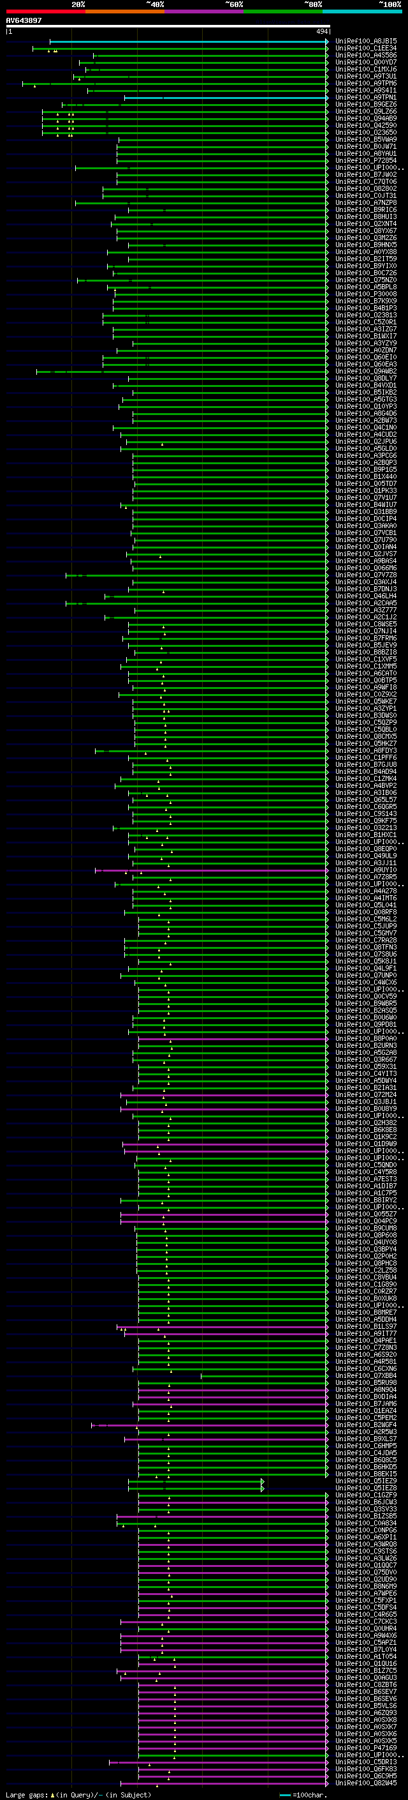The width and height of the screenshot is (408, 1800).
Task: Click the cyan alignment bar for UniRef100_A9TPN1
Action: [226, 98]
